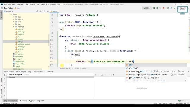Click the Next Tip link in autocomplete popup

tap(163, 81)
